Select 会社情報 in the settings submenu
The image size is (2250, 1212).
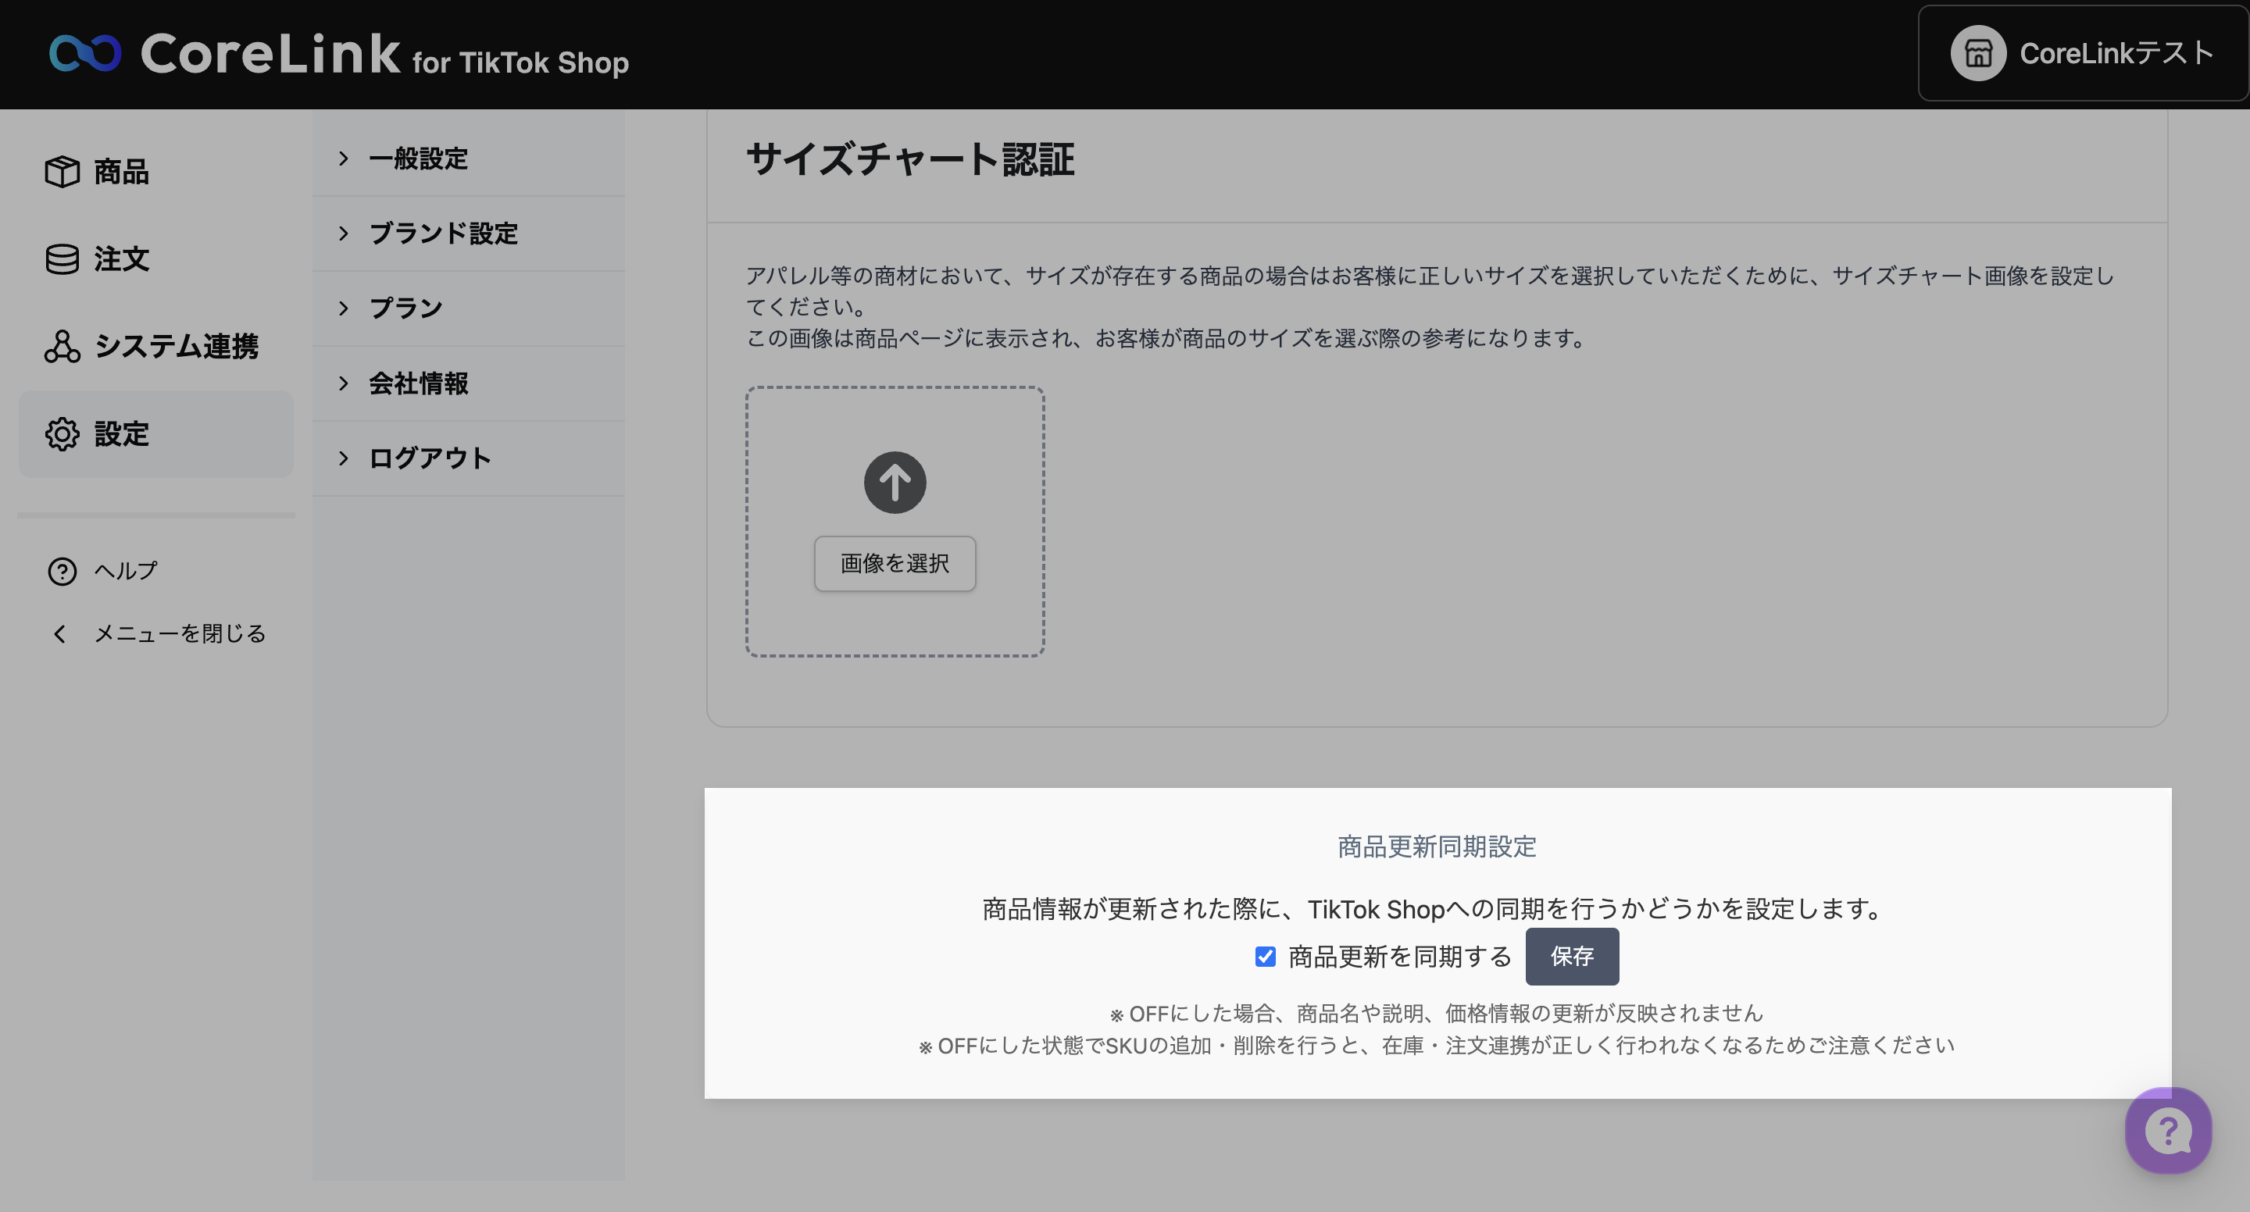tap(419, 383)
